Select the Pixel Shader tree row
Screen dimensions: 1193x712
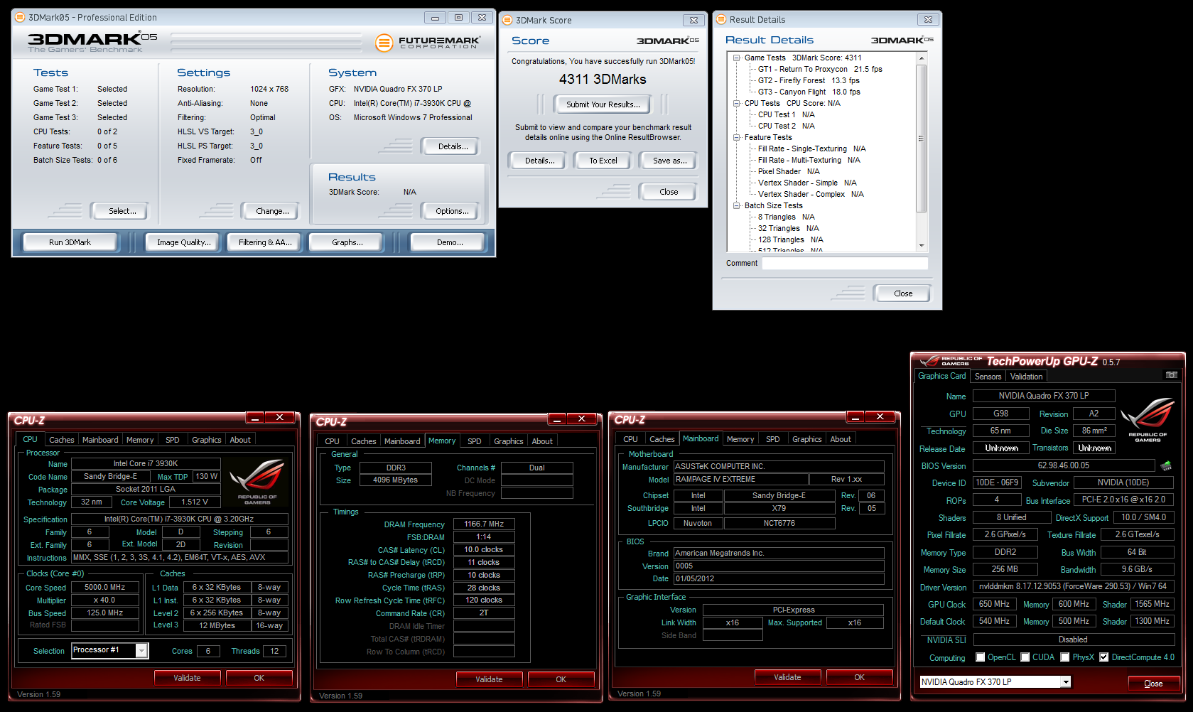(789, 171)
